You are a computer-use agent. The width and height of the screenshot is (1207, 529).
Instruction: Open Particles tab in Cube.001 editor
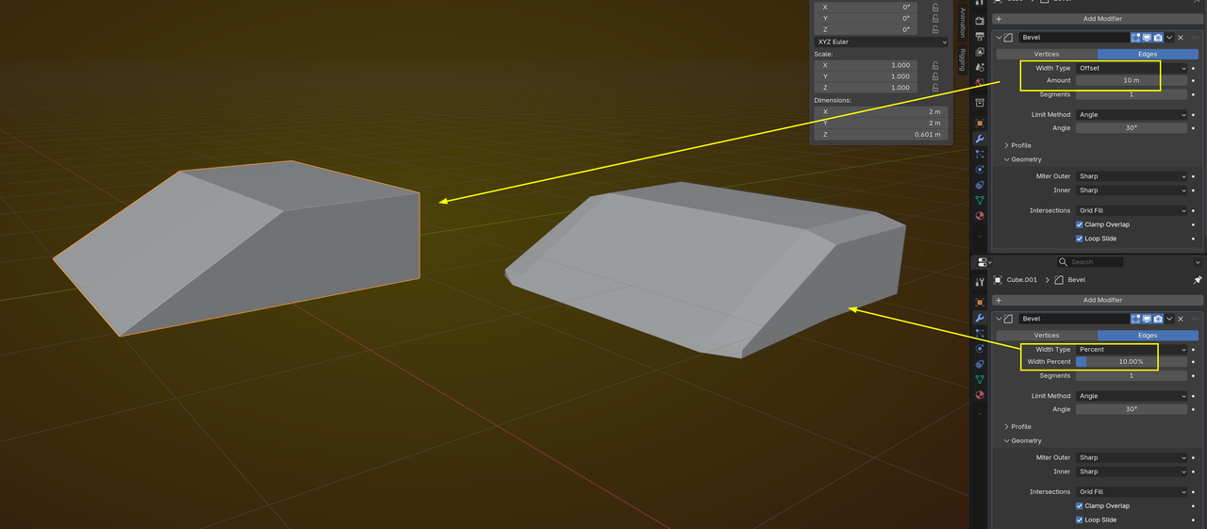980,334
